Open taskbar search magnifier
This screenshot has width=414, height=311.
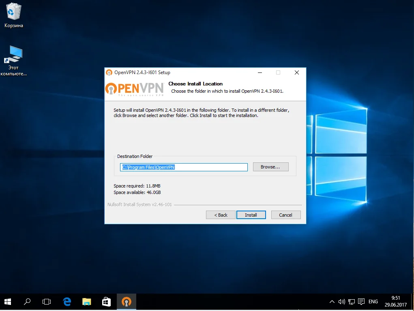(27, 302)
